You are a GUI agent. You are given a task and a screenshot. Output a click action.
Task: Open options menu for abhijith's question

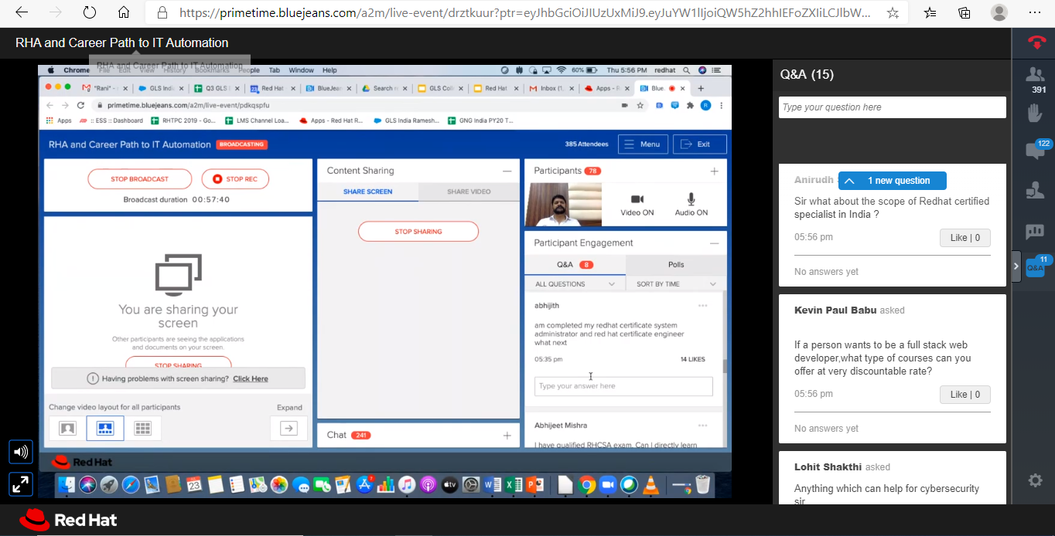[x=702, y=306]
